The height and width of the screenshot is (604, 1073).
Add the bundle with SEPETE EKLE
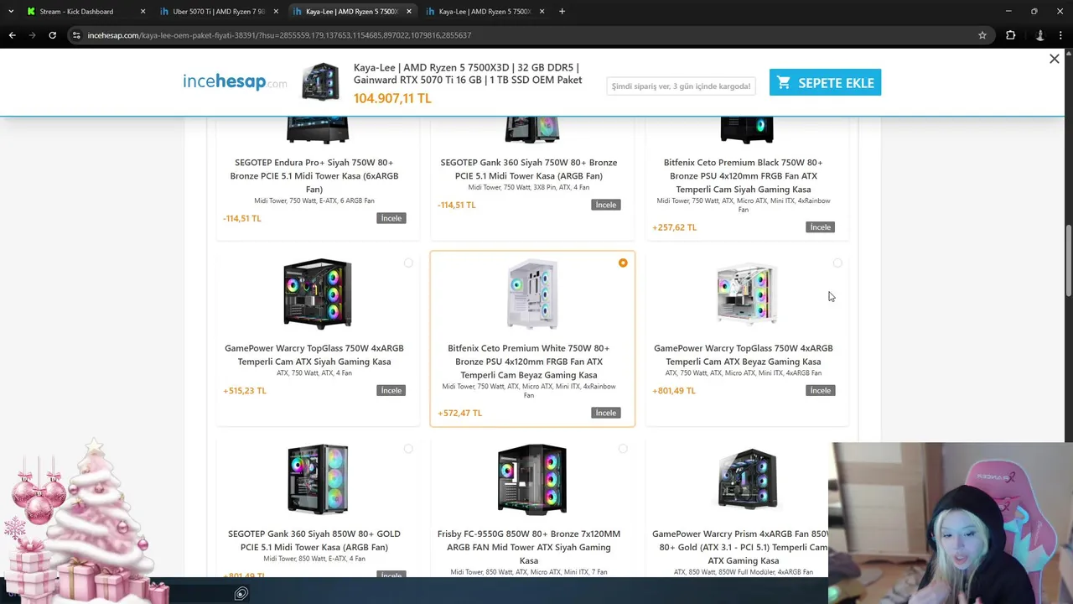(825, 82)
